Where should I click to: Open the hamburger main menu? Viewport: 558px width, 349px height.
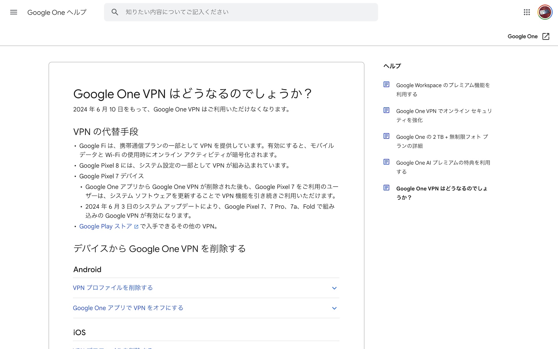click(14, 12)
